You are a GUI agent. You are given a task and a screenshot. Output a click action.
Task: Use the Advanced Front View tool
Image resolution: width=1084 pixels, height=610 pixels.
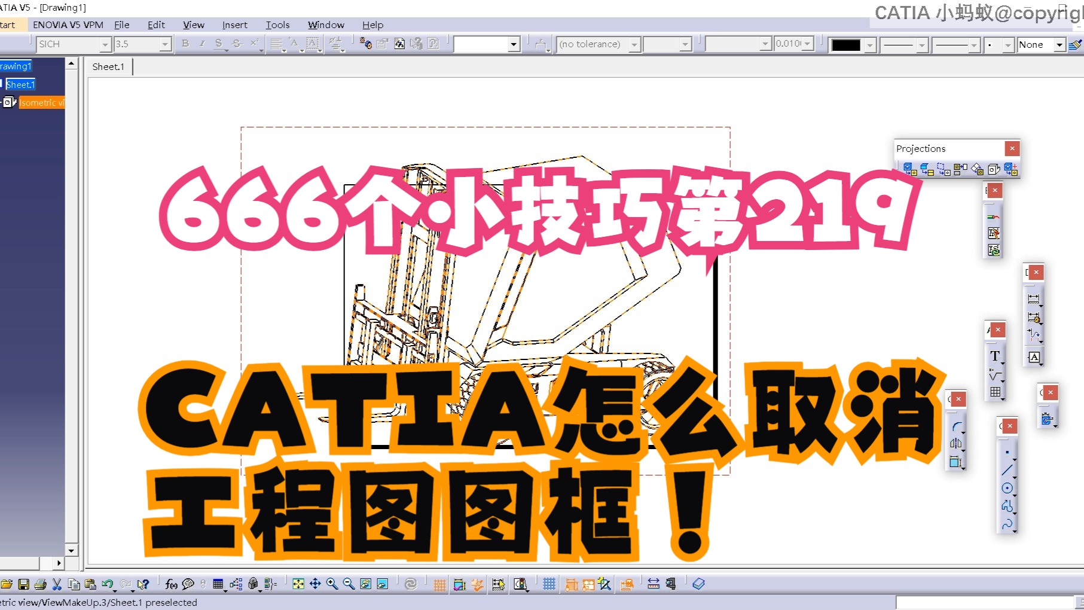[x=1012, y=170]
